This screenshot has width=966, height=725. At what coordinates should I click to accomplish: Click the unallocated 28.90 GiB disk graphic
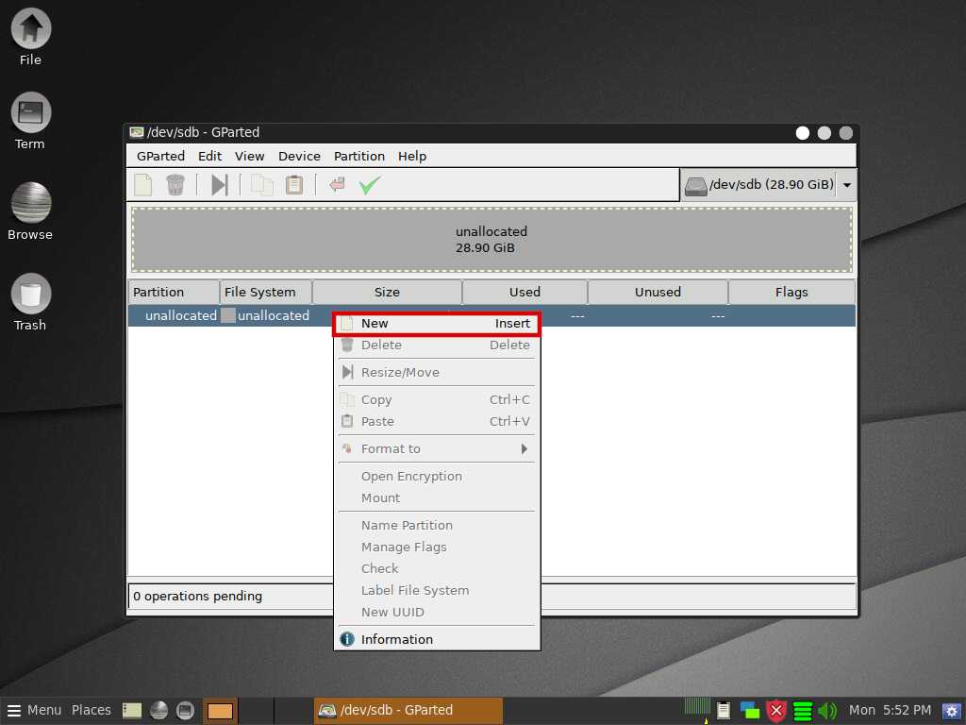491,240
